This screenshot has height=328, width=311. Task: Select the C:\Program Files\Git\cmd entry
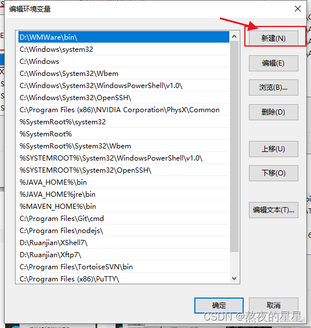tap(123, 219)
